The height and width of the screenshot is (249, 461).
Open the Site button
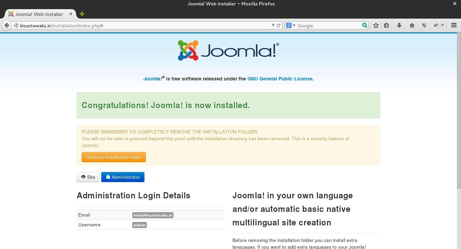pyautogui.click(x=88, y=177)
